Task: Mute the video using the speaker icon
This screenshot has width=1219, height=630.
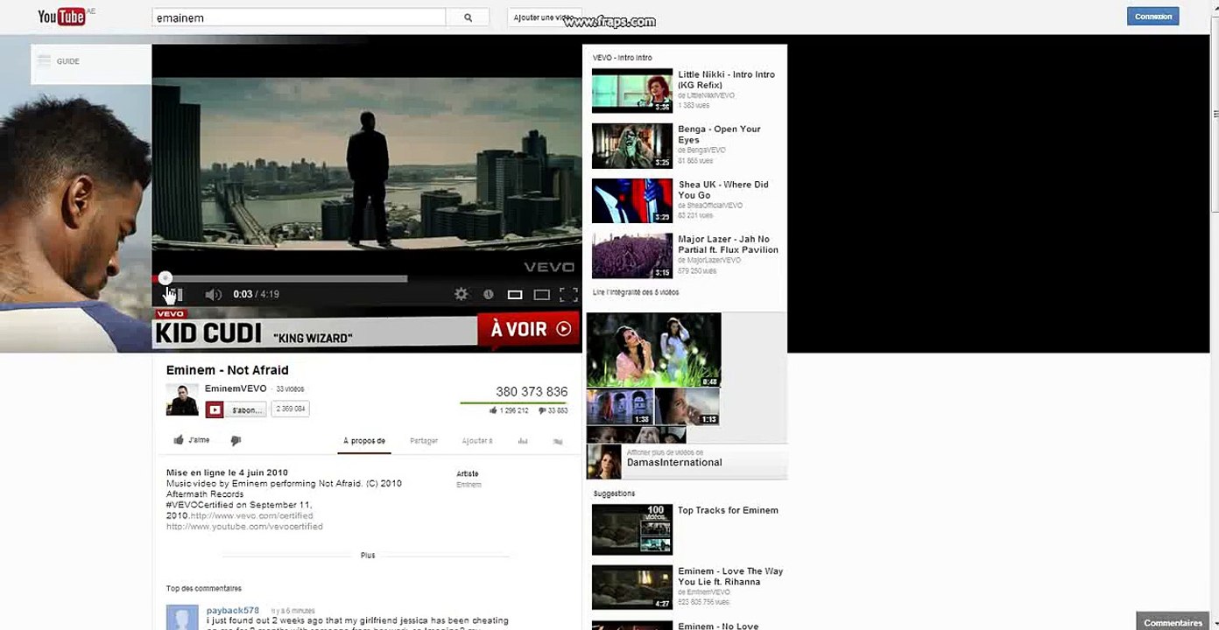Action: coord(213,295)
